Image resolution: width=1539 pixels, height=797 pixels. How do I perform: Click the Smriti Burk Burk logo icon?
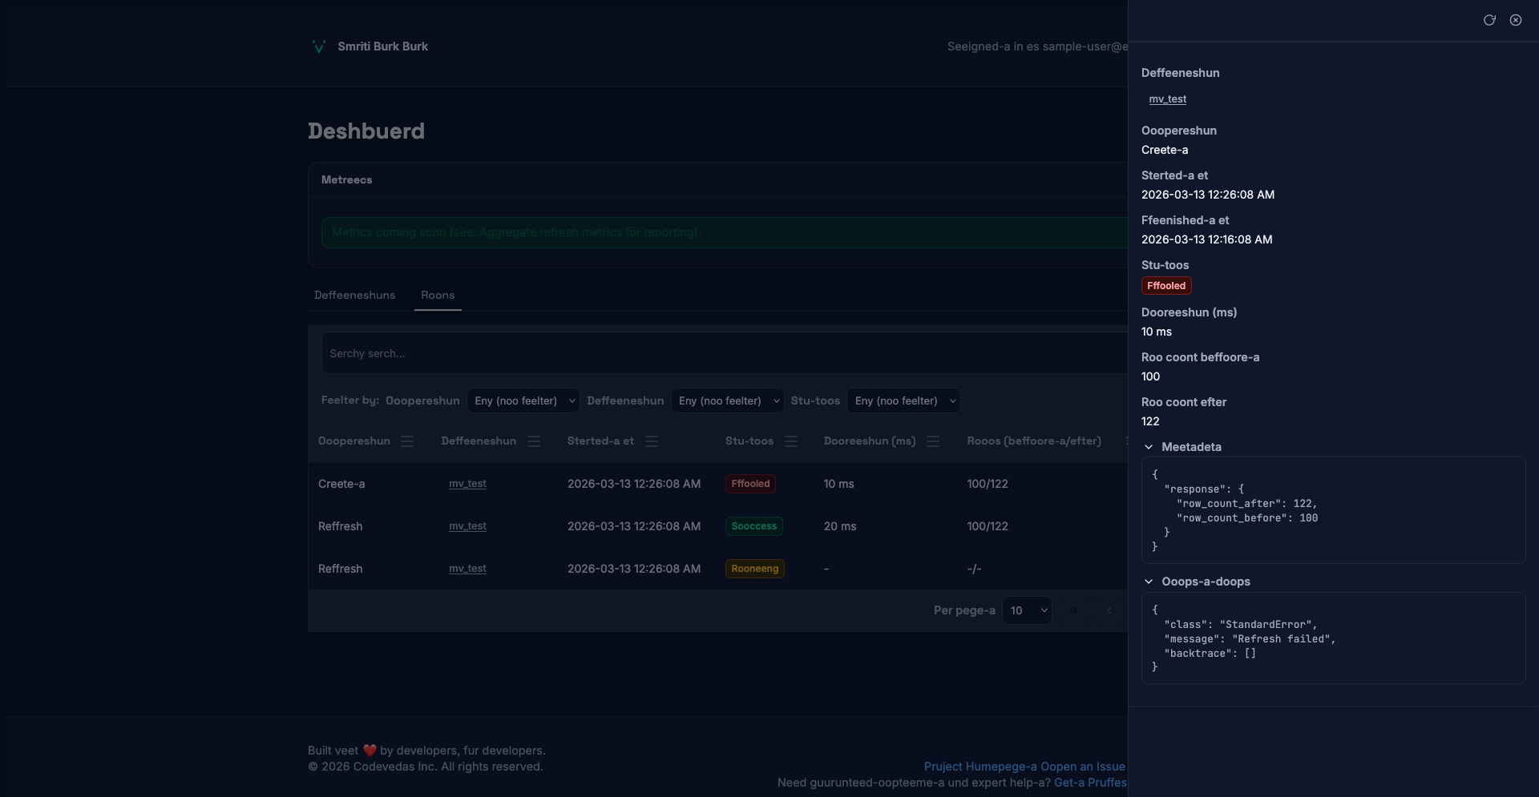pos(318,46)
